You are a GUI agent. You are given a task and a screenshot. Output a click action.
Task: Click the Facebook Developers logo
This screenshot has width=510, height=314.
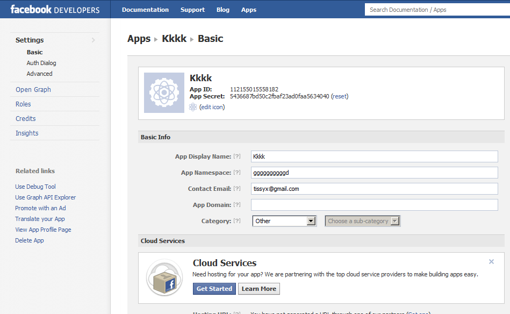55,10
